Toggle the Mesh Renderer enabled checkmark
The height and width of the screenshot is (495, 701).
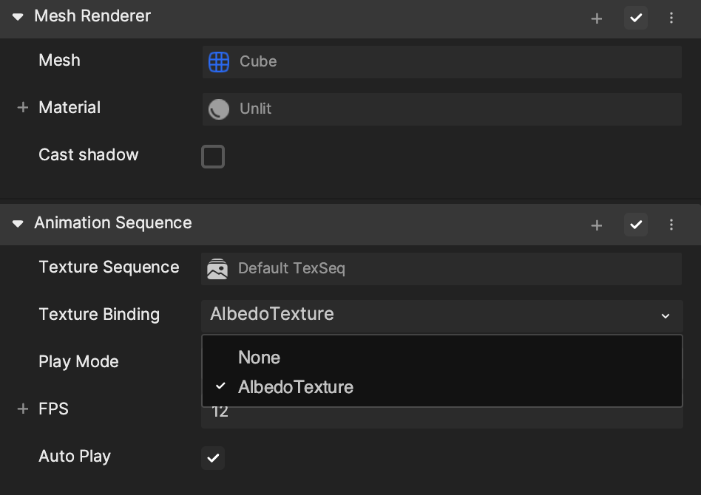(636, 18)
